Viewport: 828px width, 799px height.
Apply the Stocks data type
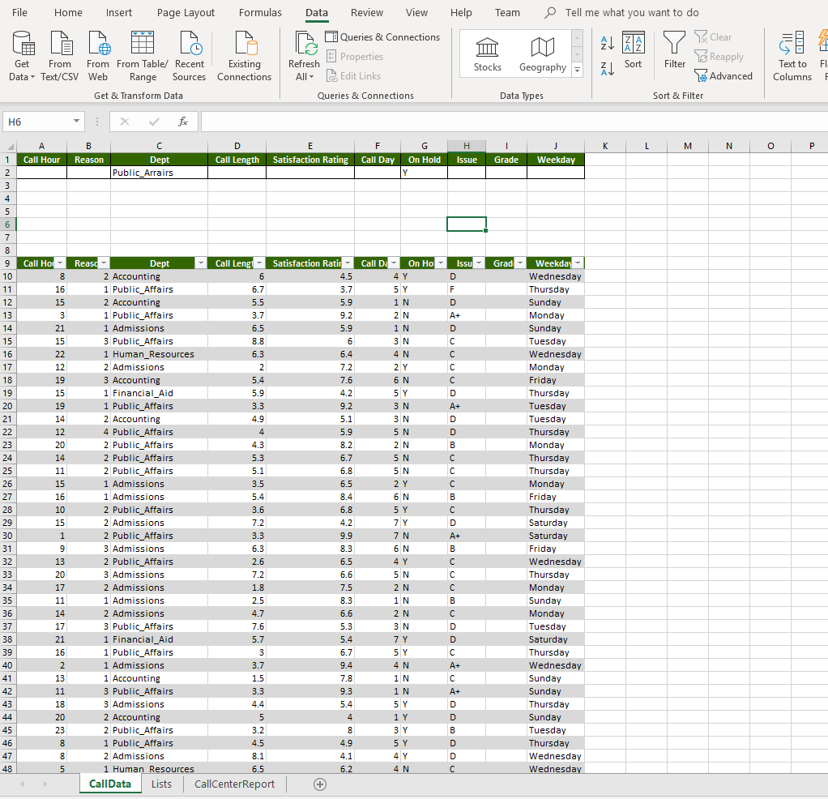click(487, 53)
